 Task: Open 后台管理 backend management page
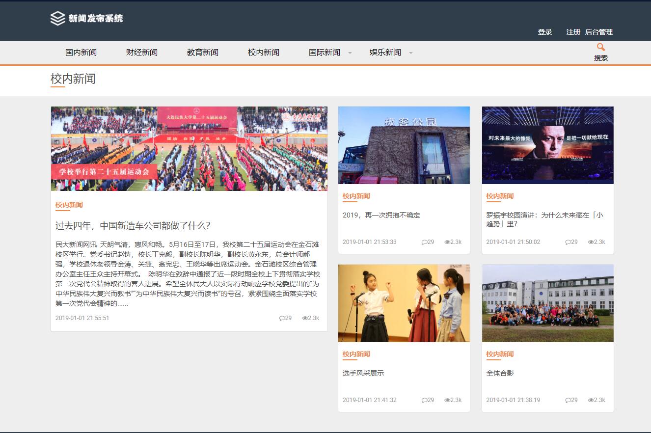tap(598, 32)
